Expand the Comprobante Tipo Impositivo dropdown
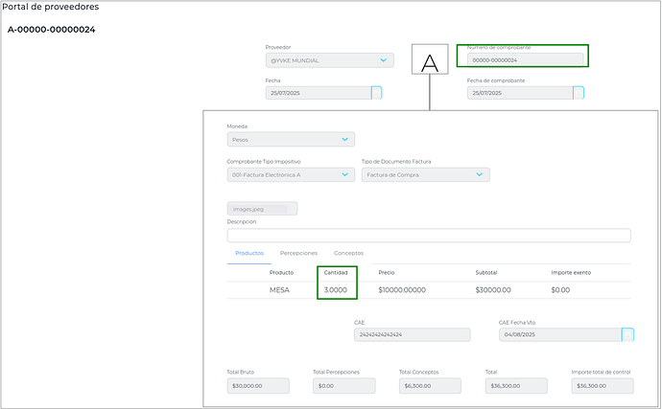 345,175
